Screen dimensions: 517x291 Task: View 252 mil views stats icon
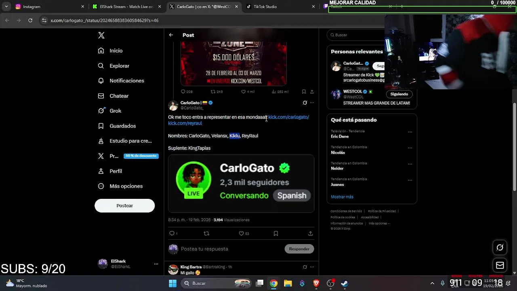[281, 92]
